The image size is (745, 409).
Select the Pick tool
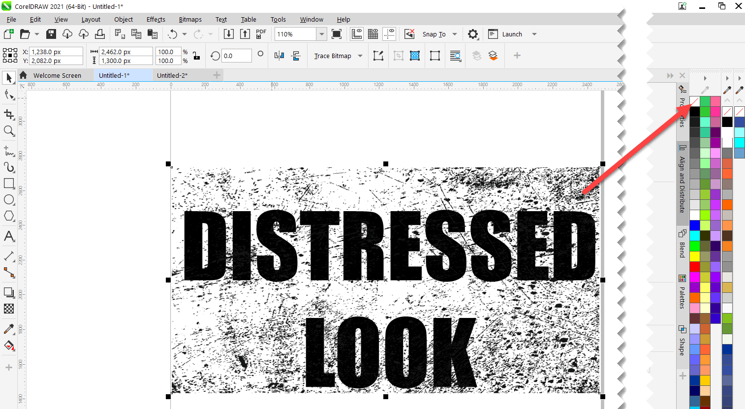tap(9, 78)
